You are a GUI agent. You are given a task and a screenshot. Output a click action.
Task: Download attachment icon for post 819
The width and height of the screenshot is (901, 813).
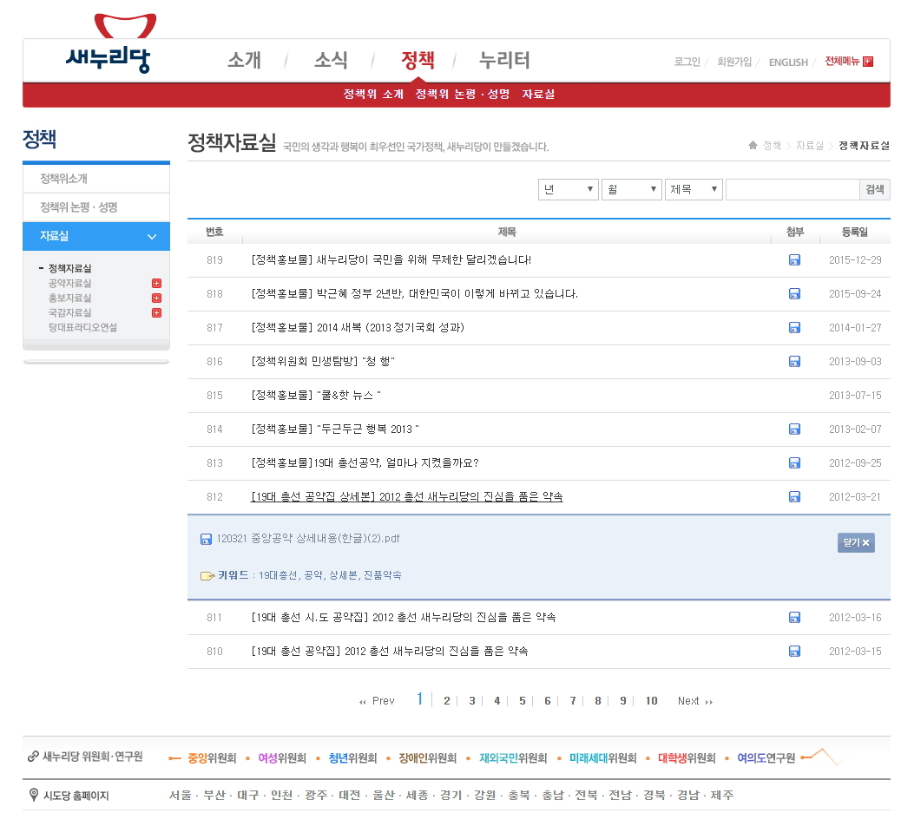[794, 260]
